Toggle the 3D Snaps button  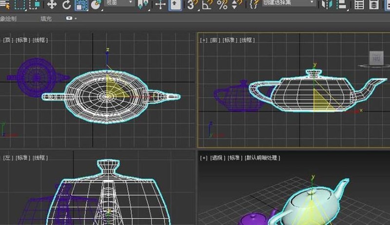coord(192,4)
